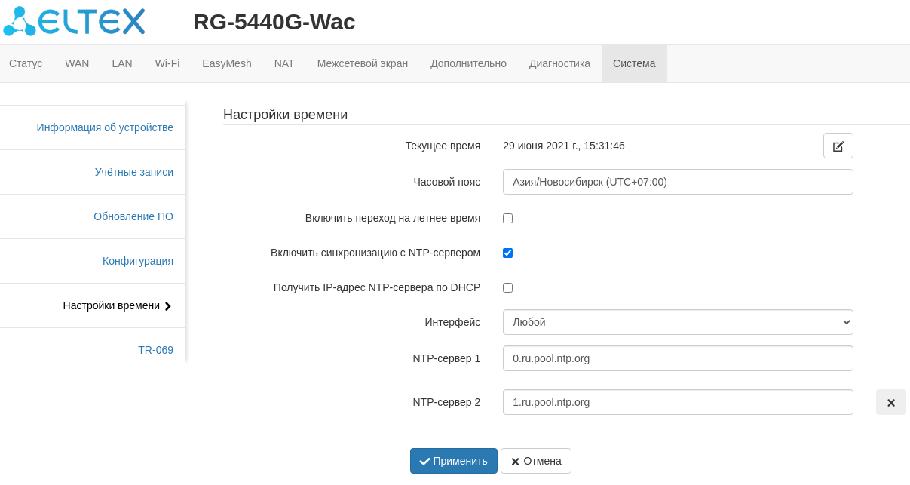Open the EasyMesh tab
Screen dimensions: 910x485
coord(226,63)
